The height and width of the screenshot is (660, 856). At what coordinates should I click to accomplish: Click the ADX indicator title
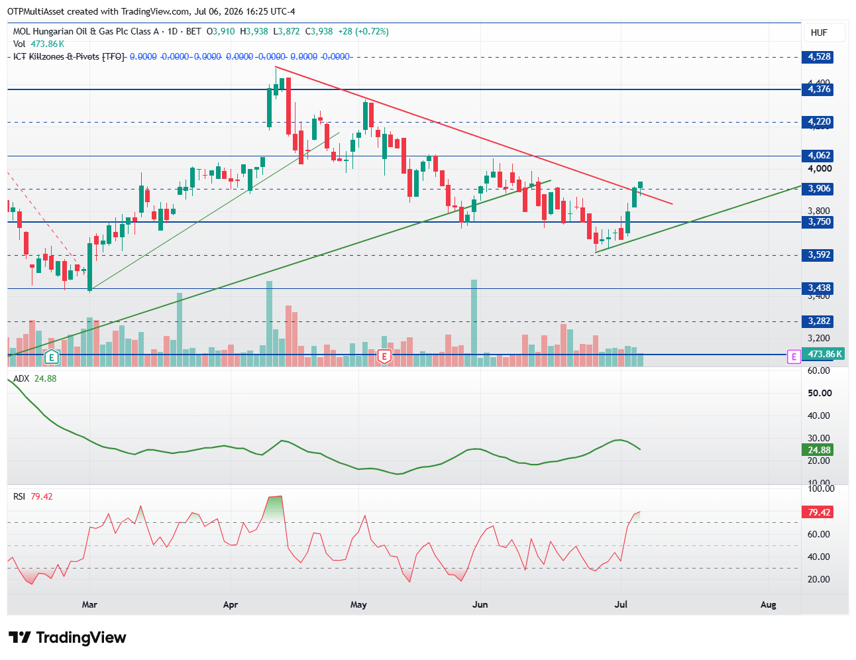(x=21, y=378)
